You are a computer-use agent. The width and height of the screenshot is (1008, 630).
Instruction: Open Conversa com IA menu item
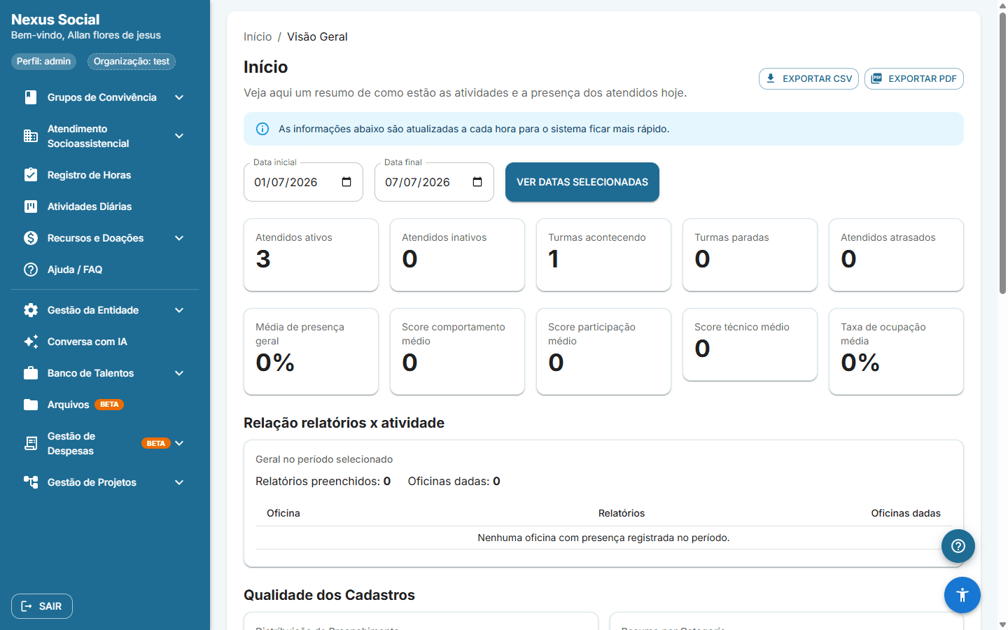point(105,342)
